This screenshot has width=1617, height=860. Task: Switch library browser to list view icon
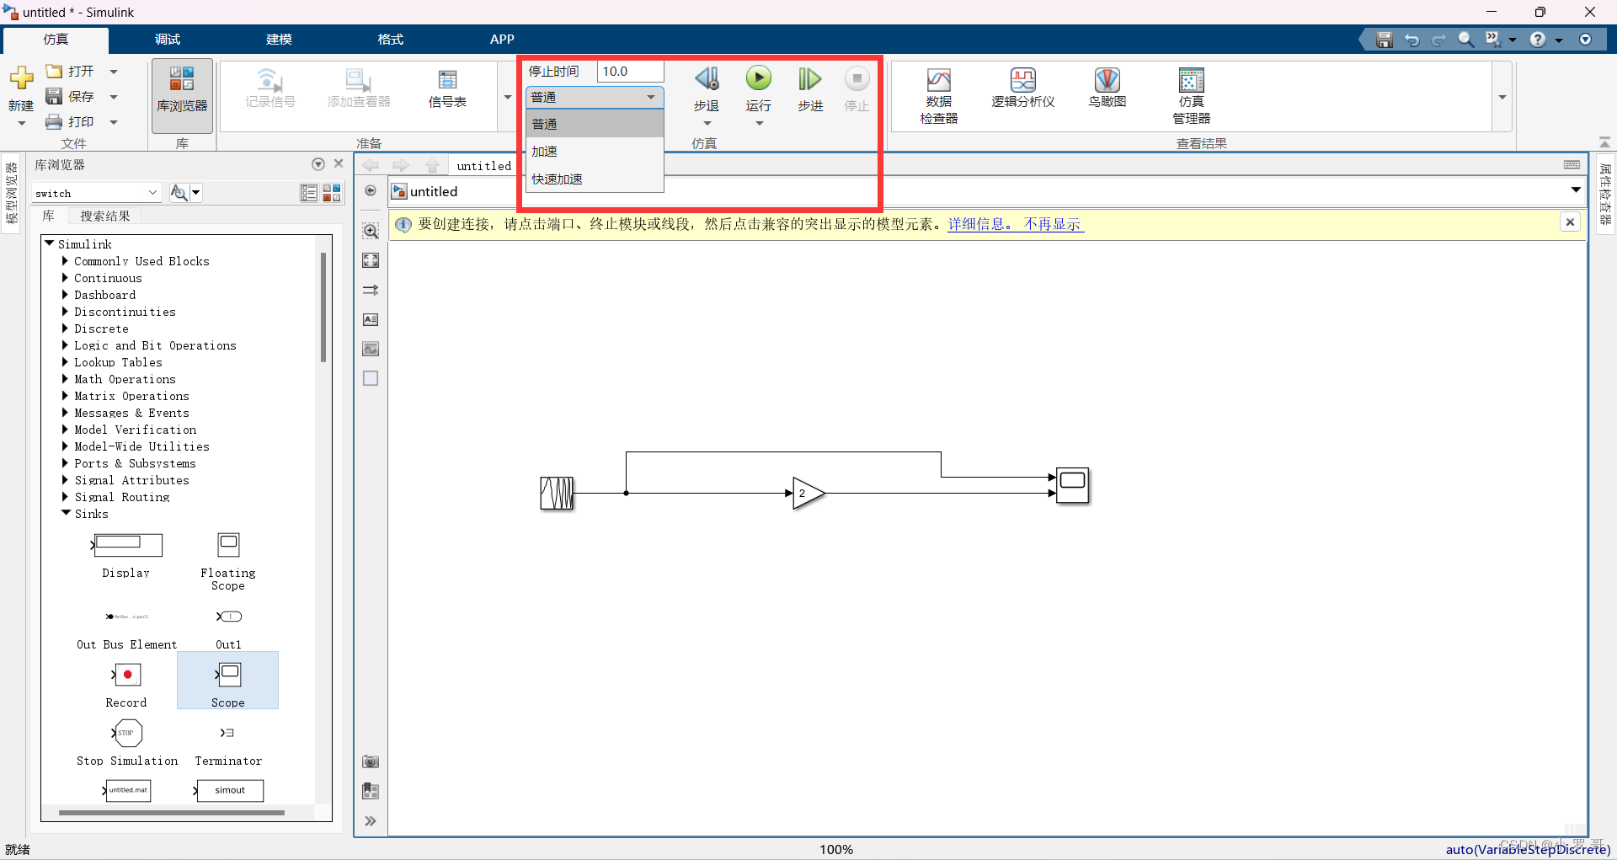tap(309, 193)
